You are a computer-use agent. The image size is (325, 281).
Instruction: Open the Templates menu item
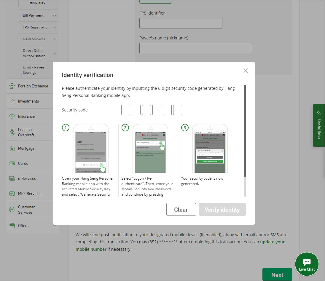pyautogui.click(x=36, y=2)
